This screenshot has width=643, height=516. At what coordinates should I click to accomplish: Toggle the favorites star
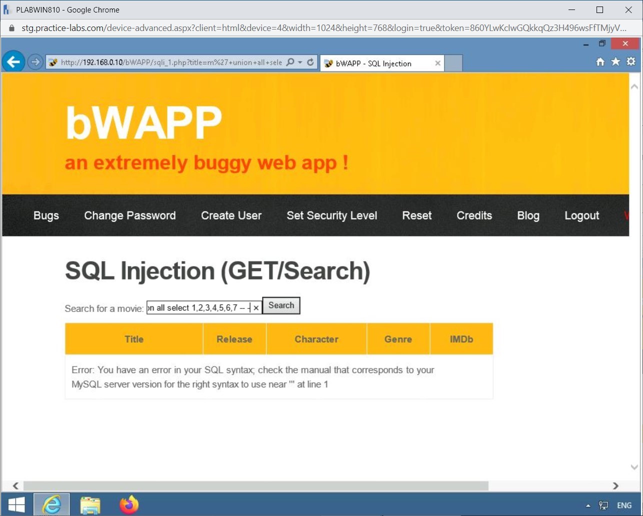point(615,61)
